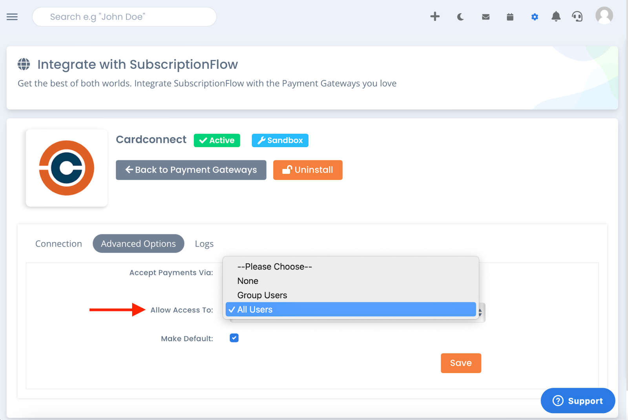Click the Allow Access To label
The width and height of the screenshot is (628, 420).
182,310
